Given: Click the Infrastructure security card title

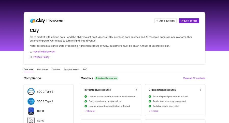Looking at the screenshot, I should pos(98,90).
